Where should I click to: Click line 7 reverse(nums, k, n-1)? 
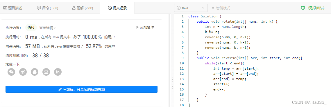pyautogui.click(x=228, y=48)
